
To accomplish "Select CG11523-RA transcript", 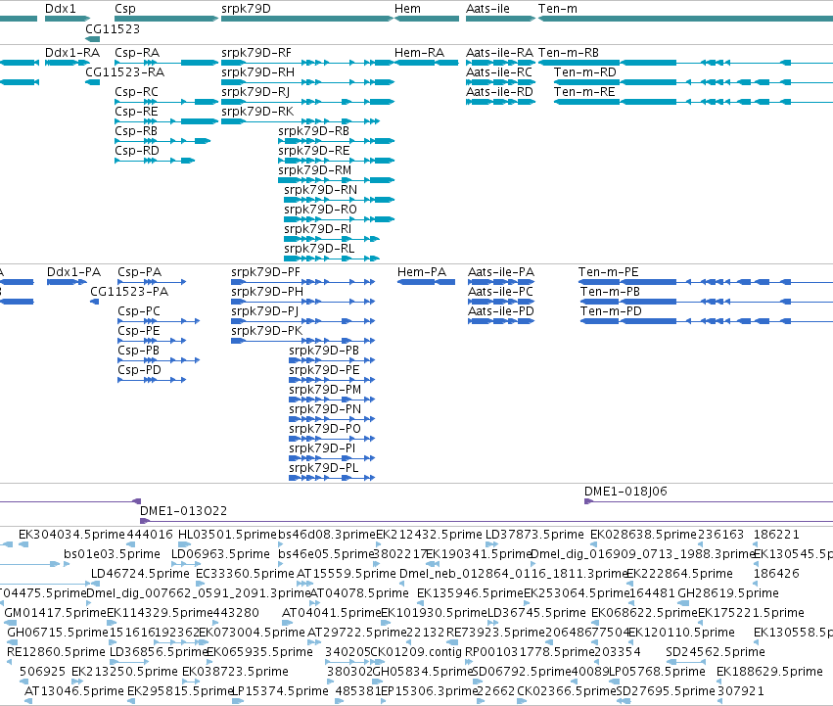I will click(x=92, y=82).
